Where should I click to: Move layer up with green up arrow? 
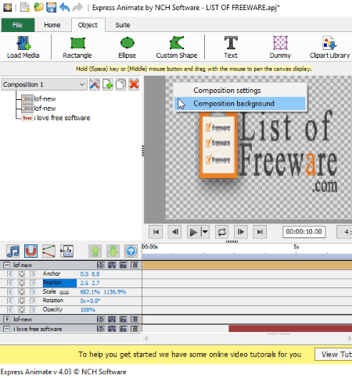point(95,251)
